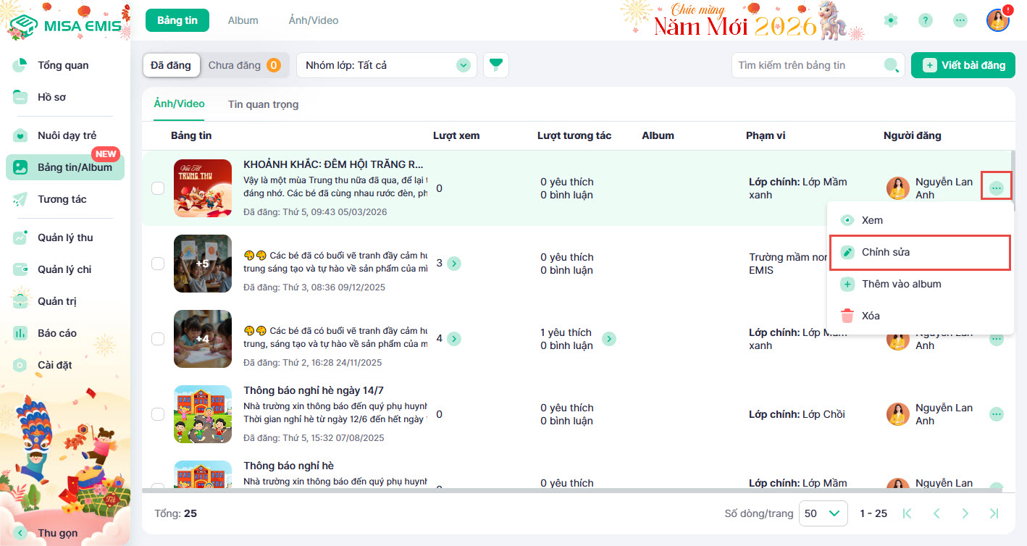Select checkbox for Thông báo nghỉ hè ngày 14/7
1027x546 pixels.
158,414
